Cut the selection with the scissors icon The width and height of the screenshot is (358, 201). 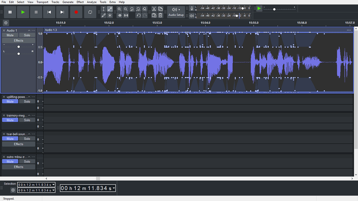pyautogui.click(x=154, y=9)
